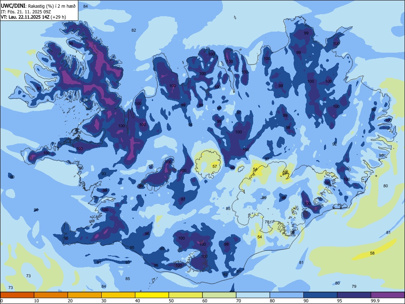405x304 pixels.
Task: Click the '94' humidity value on the map
Action: coord(190,125)
